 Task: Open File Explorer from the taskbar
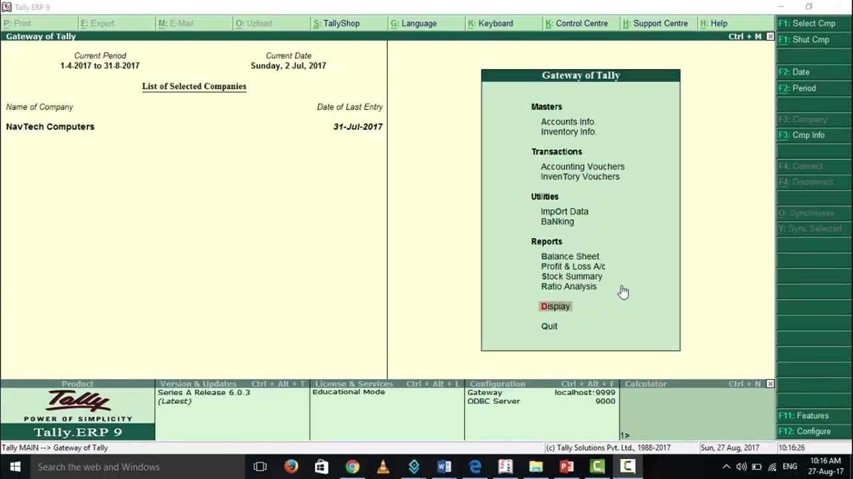tap(536, 467)
